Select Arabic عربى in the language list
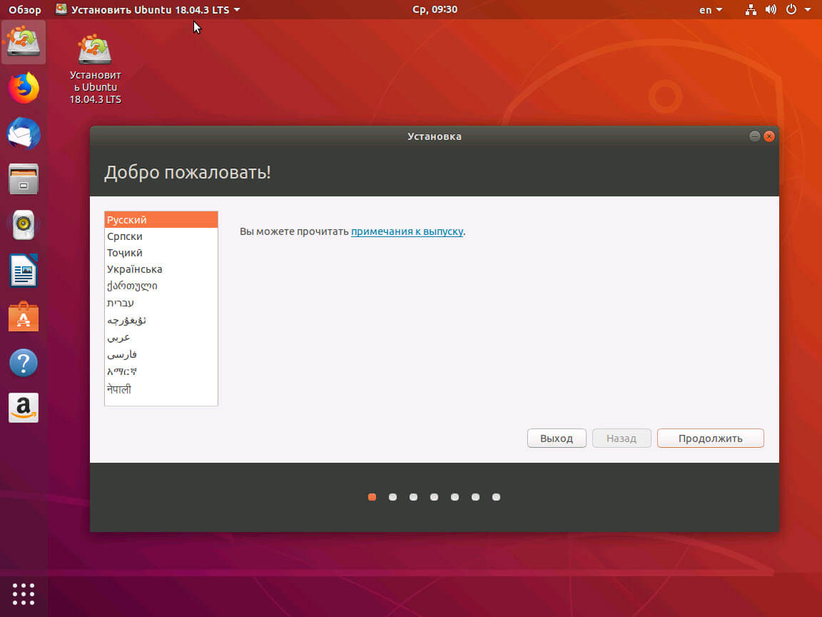Screen dimensions: 822x617 tap(161, 337)
